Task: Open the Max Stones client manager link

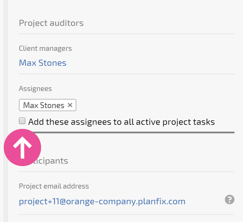Action: (x=43, y=63)
